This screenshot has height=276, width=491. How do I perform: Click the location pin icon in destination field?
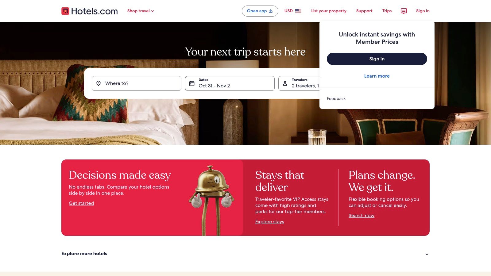coord(99,83)
